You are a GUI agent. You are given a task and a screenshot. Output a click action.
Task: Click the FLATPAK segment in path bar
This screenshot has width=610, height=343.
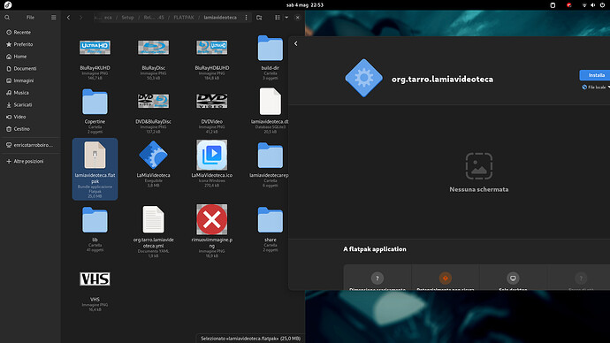tap(184, 18)
